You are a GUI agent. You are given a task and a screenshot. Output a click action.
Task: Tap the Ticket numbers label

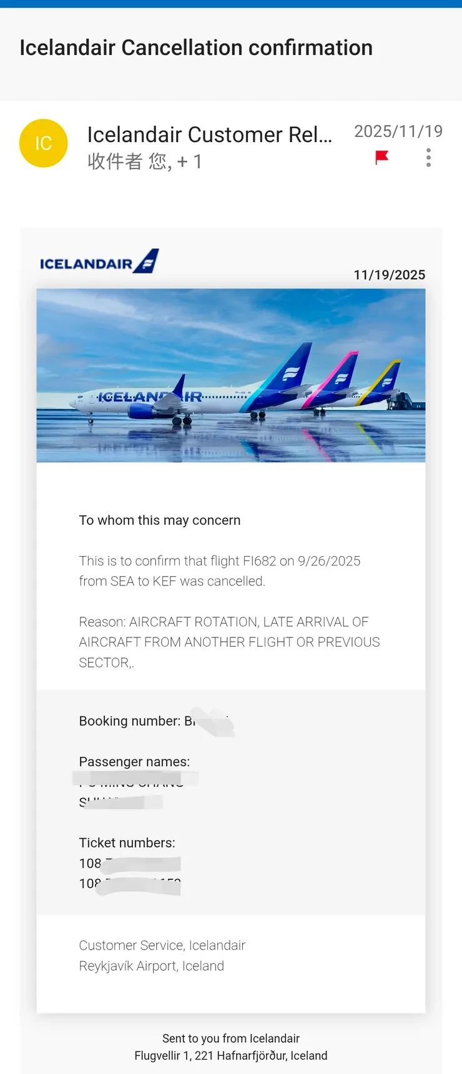click(127, 843)
